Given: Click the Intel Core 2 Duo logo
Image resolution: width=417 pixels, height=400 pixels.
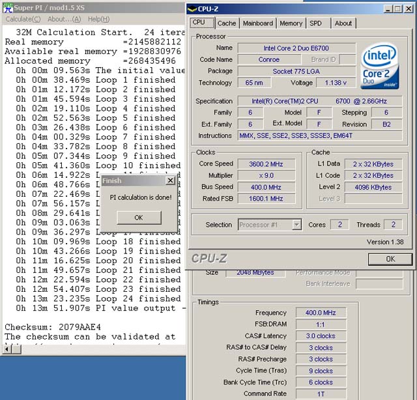Looking at the screenshot, I should pyautogui.click(x=380, y=66).
